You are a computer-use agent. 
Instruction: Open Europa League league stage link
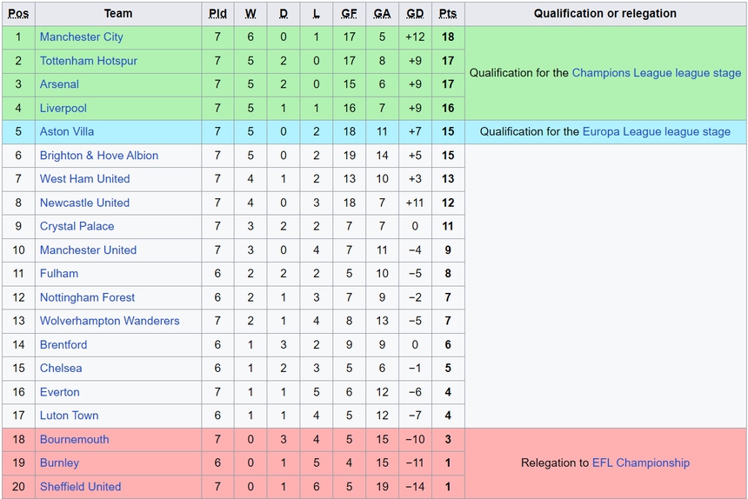(657, 132)
